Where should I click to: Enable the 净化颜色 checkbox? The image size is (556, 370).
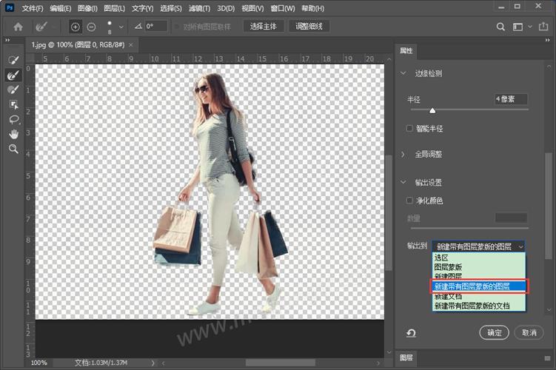[409, 201]
